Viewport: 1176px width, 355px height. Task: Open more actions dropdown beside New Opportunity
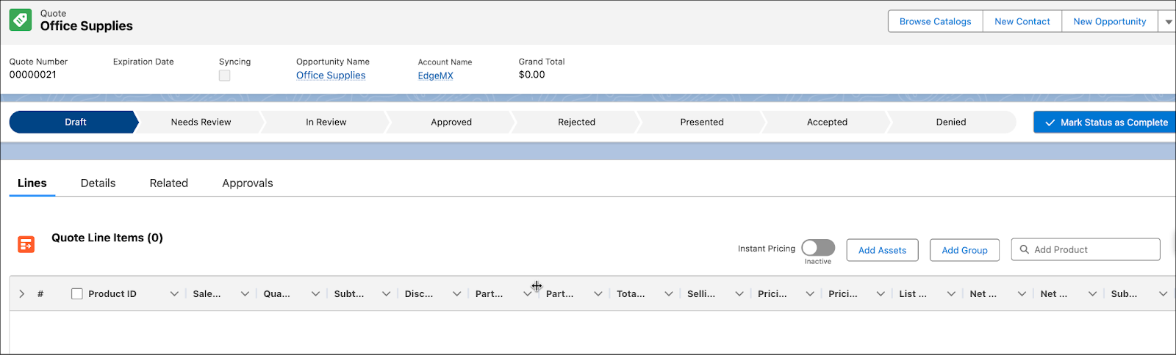point(1168,22)
